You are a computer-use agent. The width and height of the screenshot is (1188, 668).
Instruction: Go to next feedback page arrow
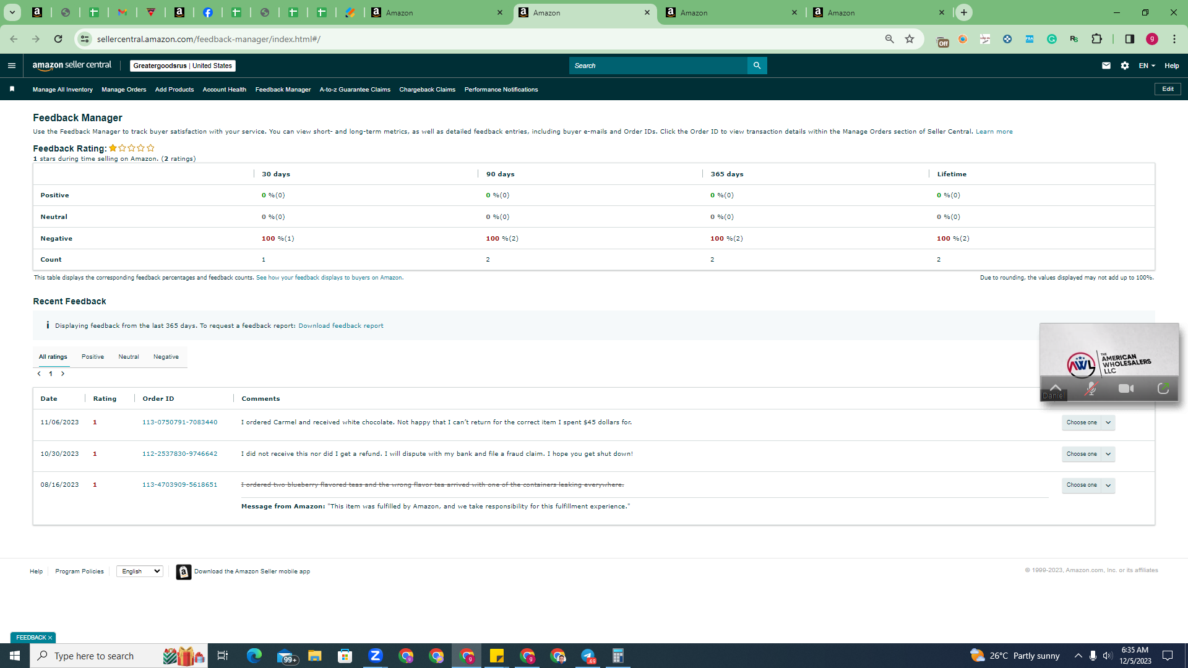point(62,374)
